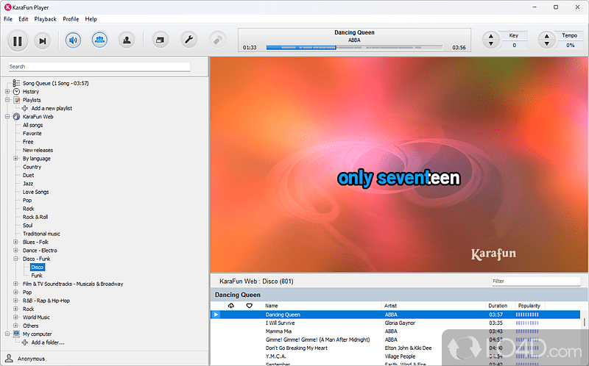589x366 pixels.
Task: Expand the World Music node
Action: 15,317
